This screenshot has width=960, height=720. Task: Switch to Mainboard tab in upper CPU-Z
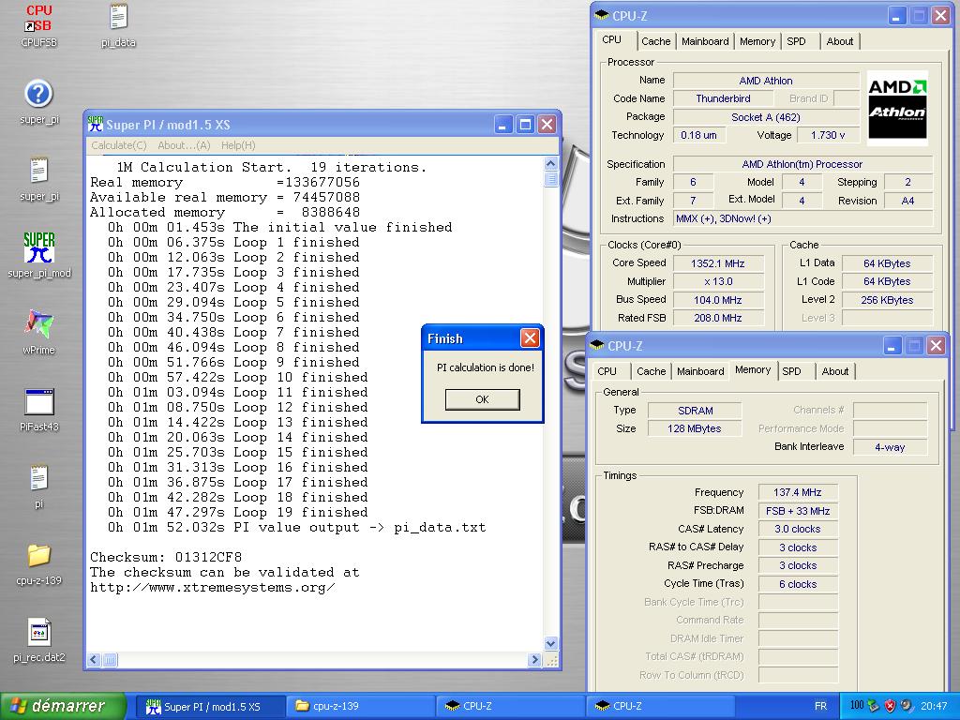tap(705, 41)
